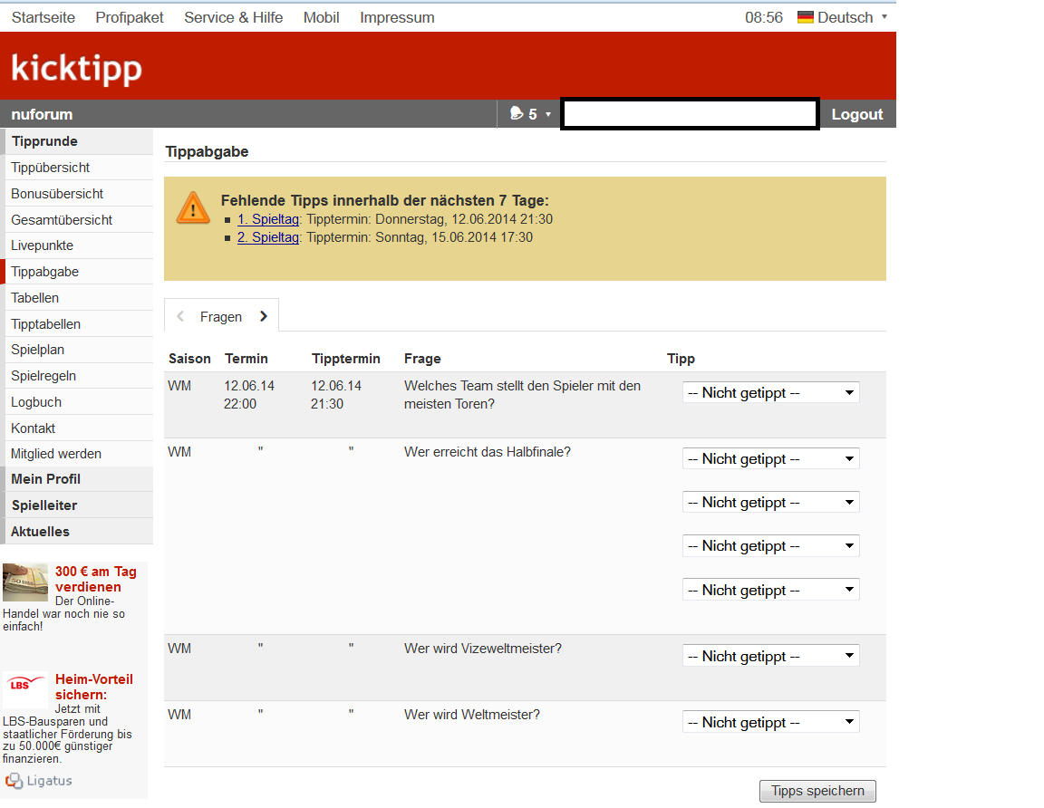Go to previous page with left chevron
Screen dimensions: 1044x808
tap(180, 316)
